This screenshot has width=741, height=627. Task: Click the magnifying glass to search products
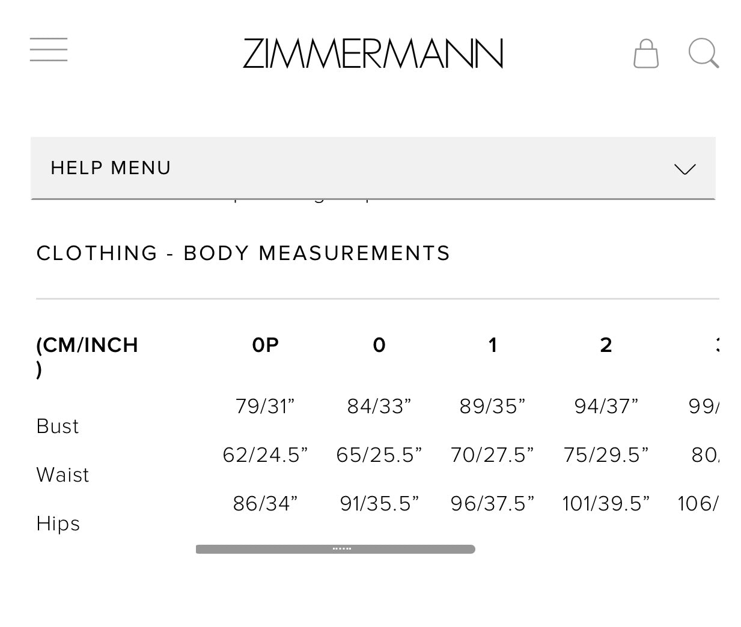[703, 53]
